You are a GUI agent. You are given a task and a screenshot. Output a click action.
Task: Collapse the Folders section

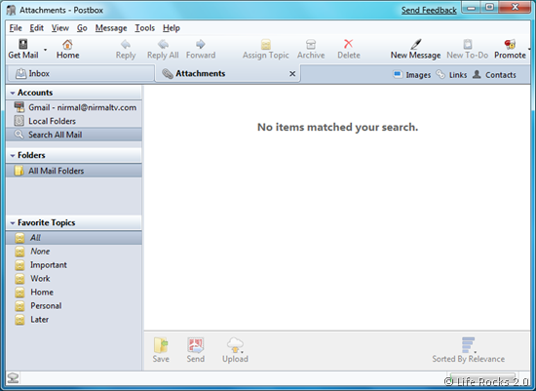[x=13, y=156]
